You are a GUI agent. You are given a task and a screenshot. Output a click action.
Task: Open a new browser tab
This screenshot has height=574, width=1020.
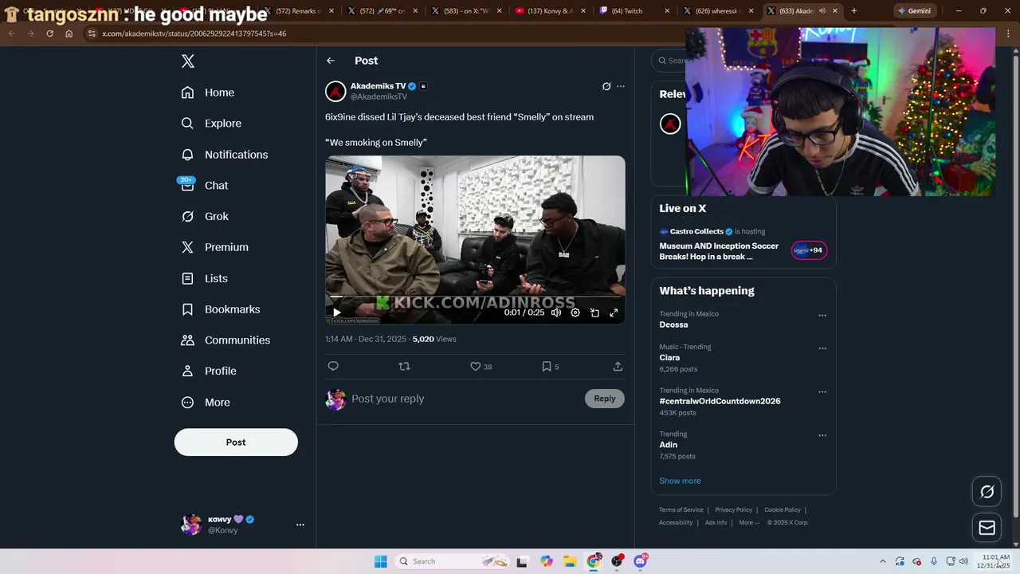854,11
